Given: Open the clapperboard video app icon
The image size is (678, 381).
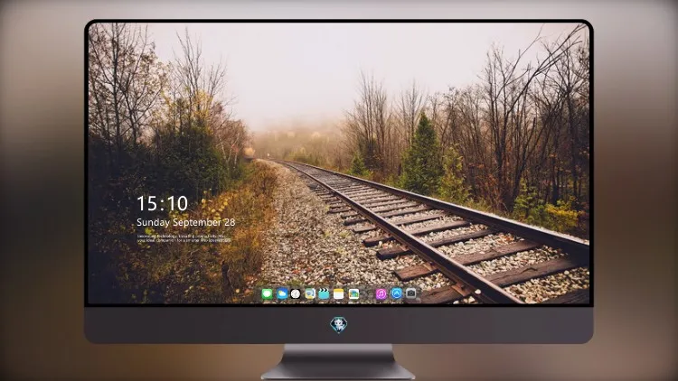Looking at the screenshot, I should (x=324, y=294).
